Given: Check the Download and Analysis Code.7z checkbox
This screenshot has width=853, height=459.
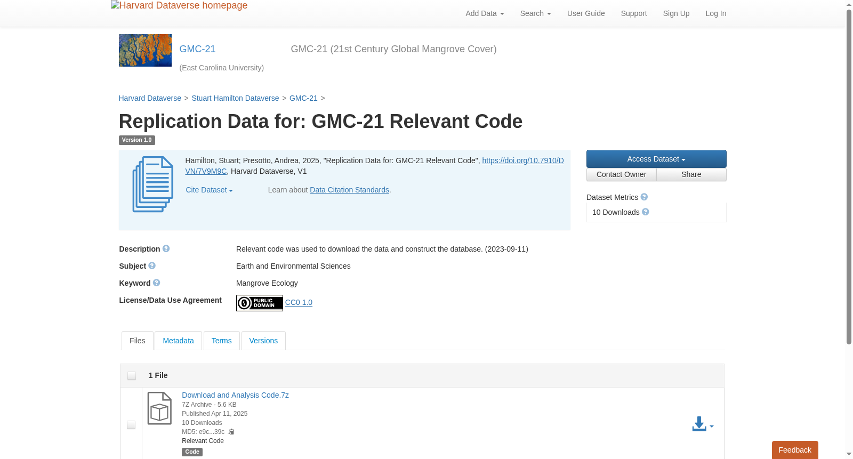Looking at the screenshot, I should 131,425.
